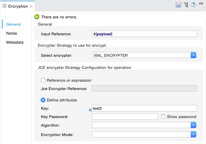The image size is (206, 144).
Task: Click the 'Algorithm:' label
Action: (x=50, y=125)
